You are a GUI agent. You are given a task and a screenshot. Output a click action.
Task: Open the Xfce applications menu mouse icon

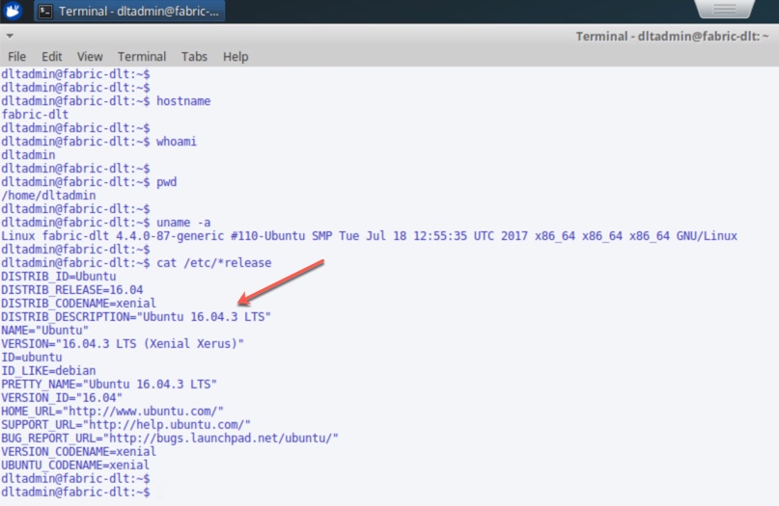click(x=13, y=11)
